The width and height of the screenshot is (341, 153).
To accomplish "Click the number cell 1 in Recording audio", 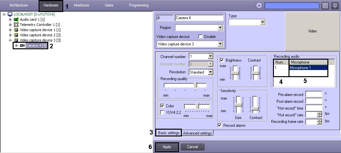I will click(x=281, y=68).
